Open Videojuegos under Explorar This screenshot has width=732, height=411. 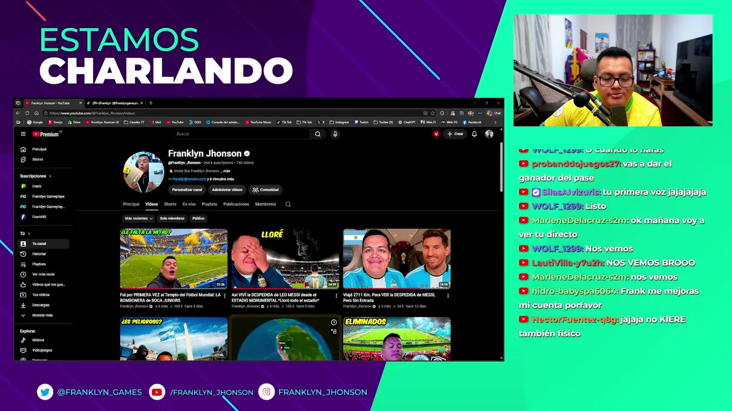pyautogui.click(x=42, y=350)
